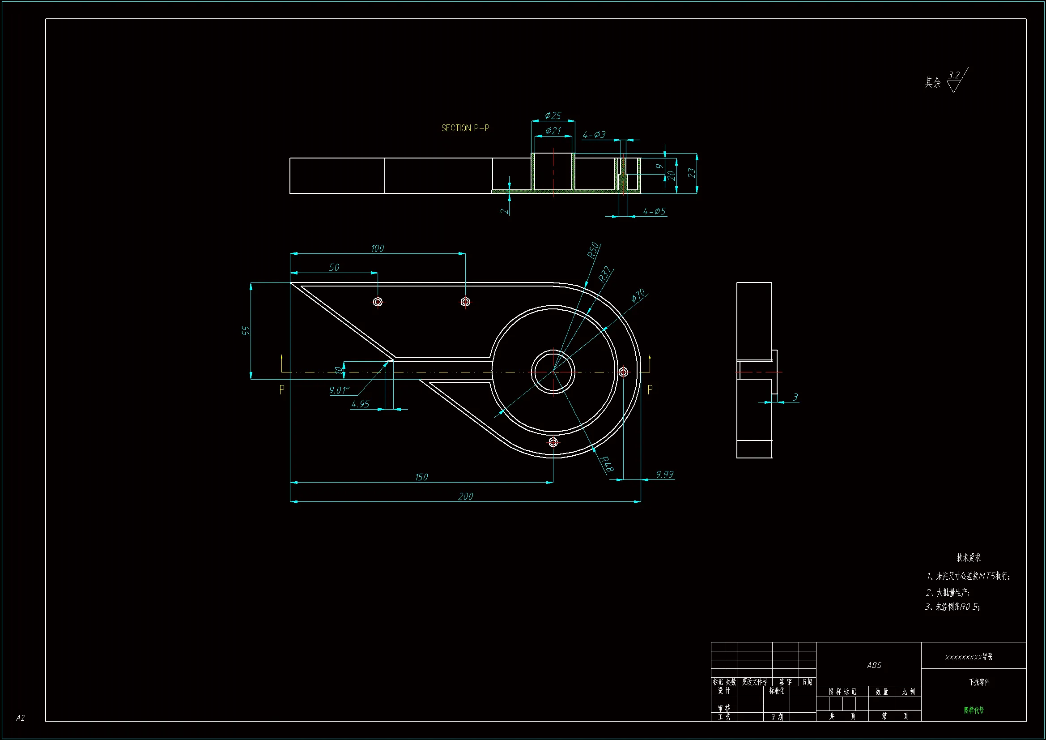This screenshot has width=1046, height=740.
Task: Click the 下壳零件 part name cell
Action: (979, 682)
